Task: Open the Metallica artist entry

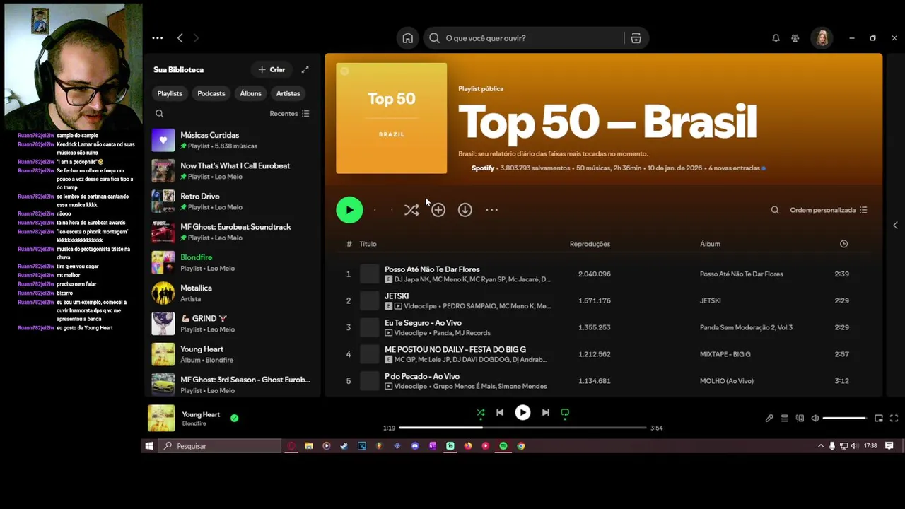Action: (231, 293)
